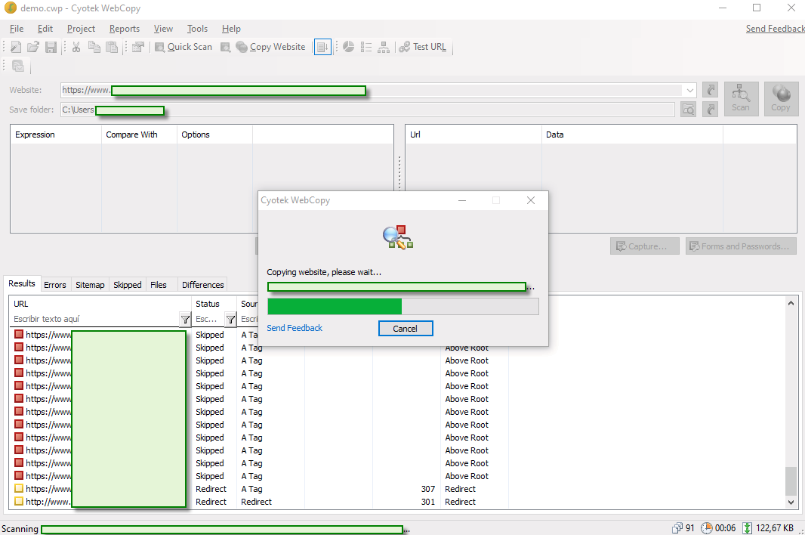Click the bulleted list toolbar icon
This screenshot has height=535, width=805.
coord(366,48)
